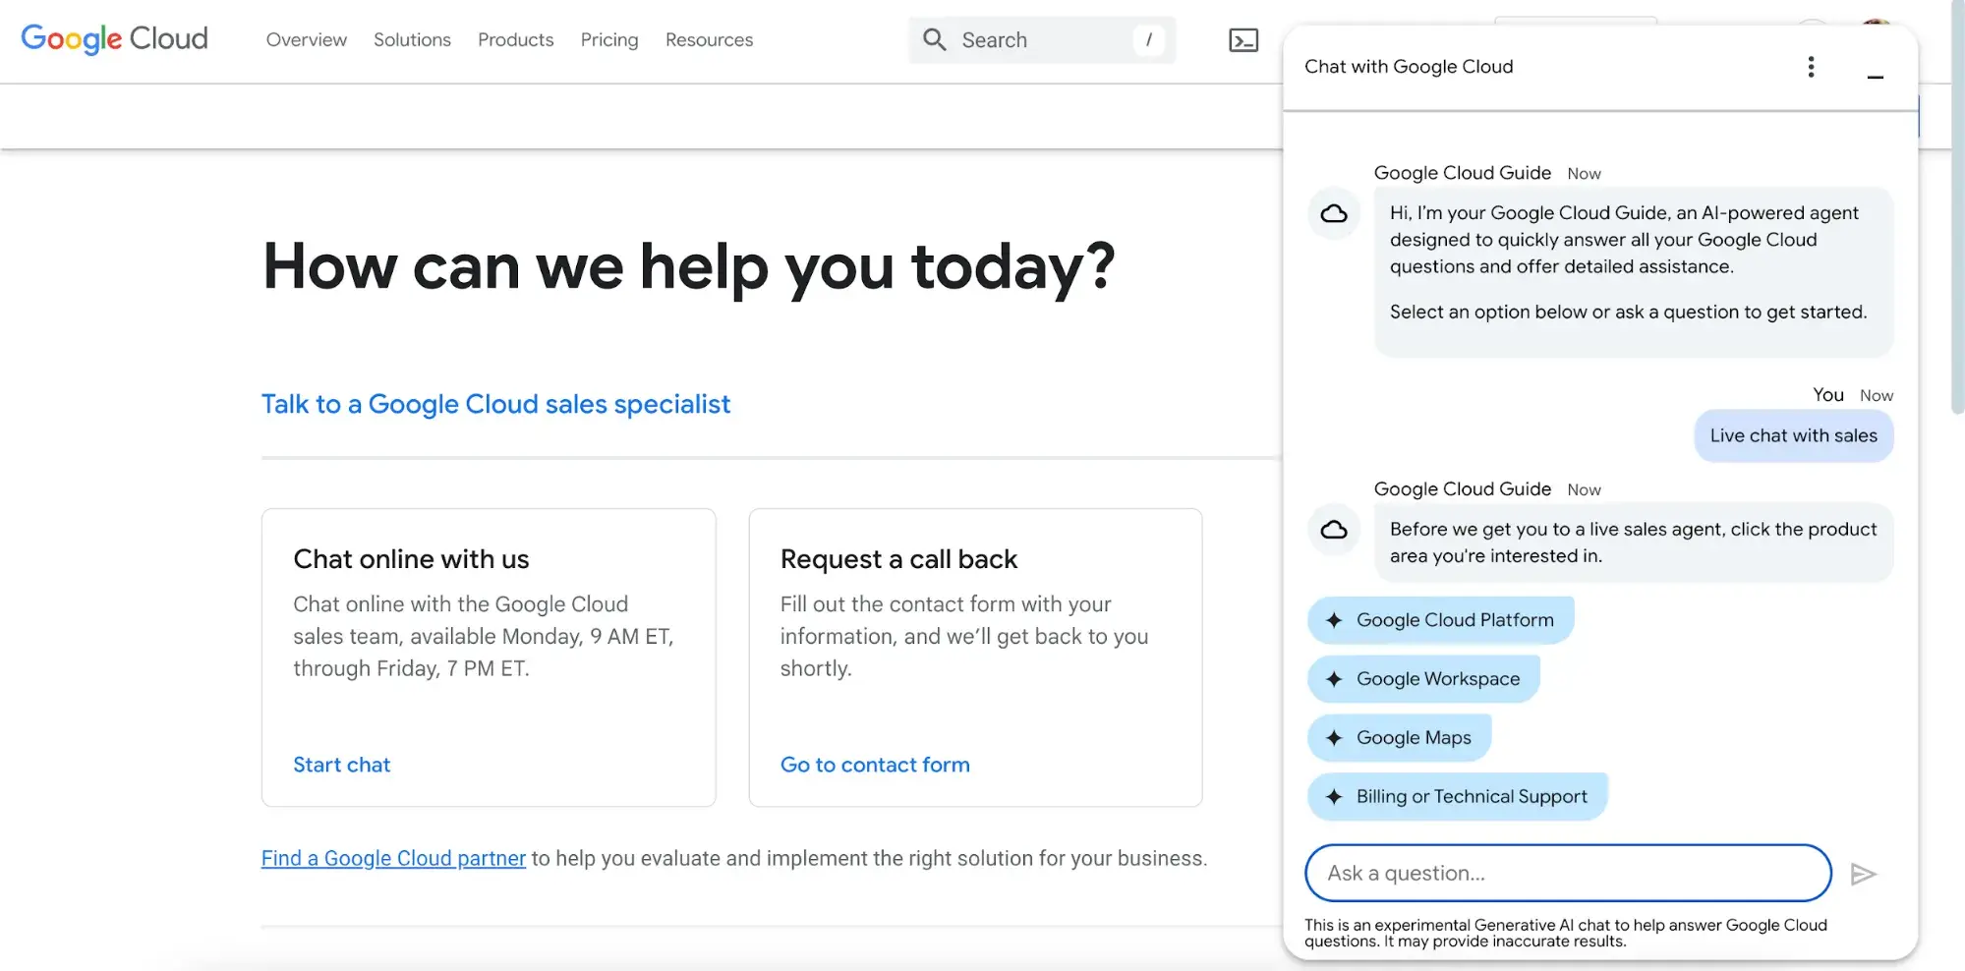Expand the Products navigation menu
Viewport: 1965px width, 971px height.
point(515,40)
